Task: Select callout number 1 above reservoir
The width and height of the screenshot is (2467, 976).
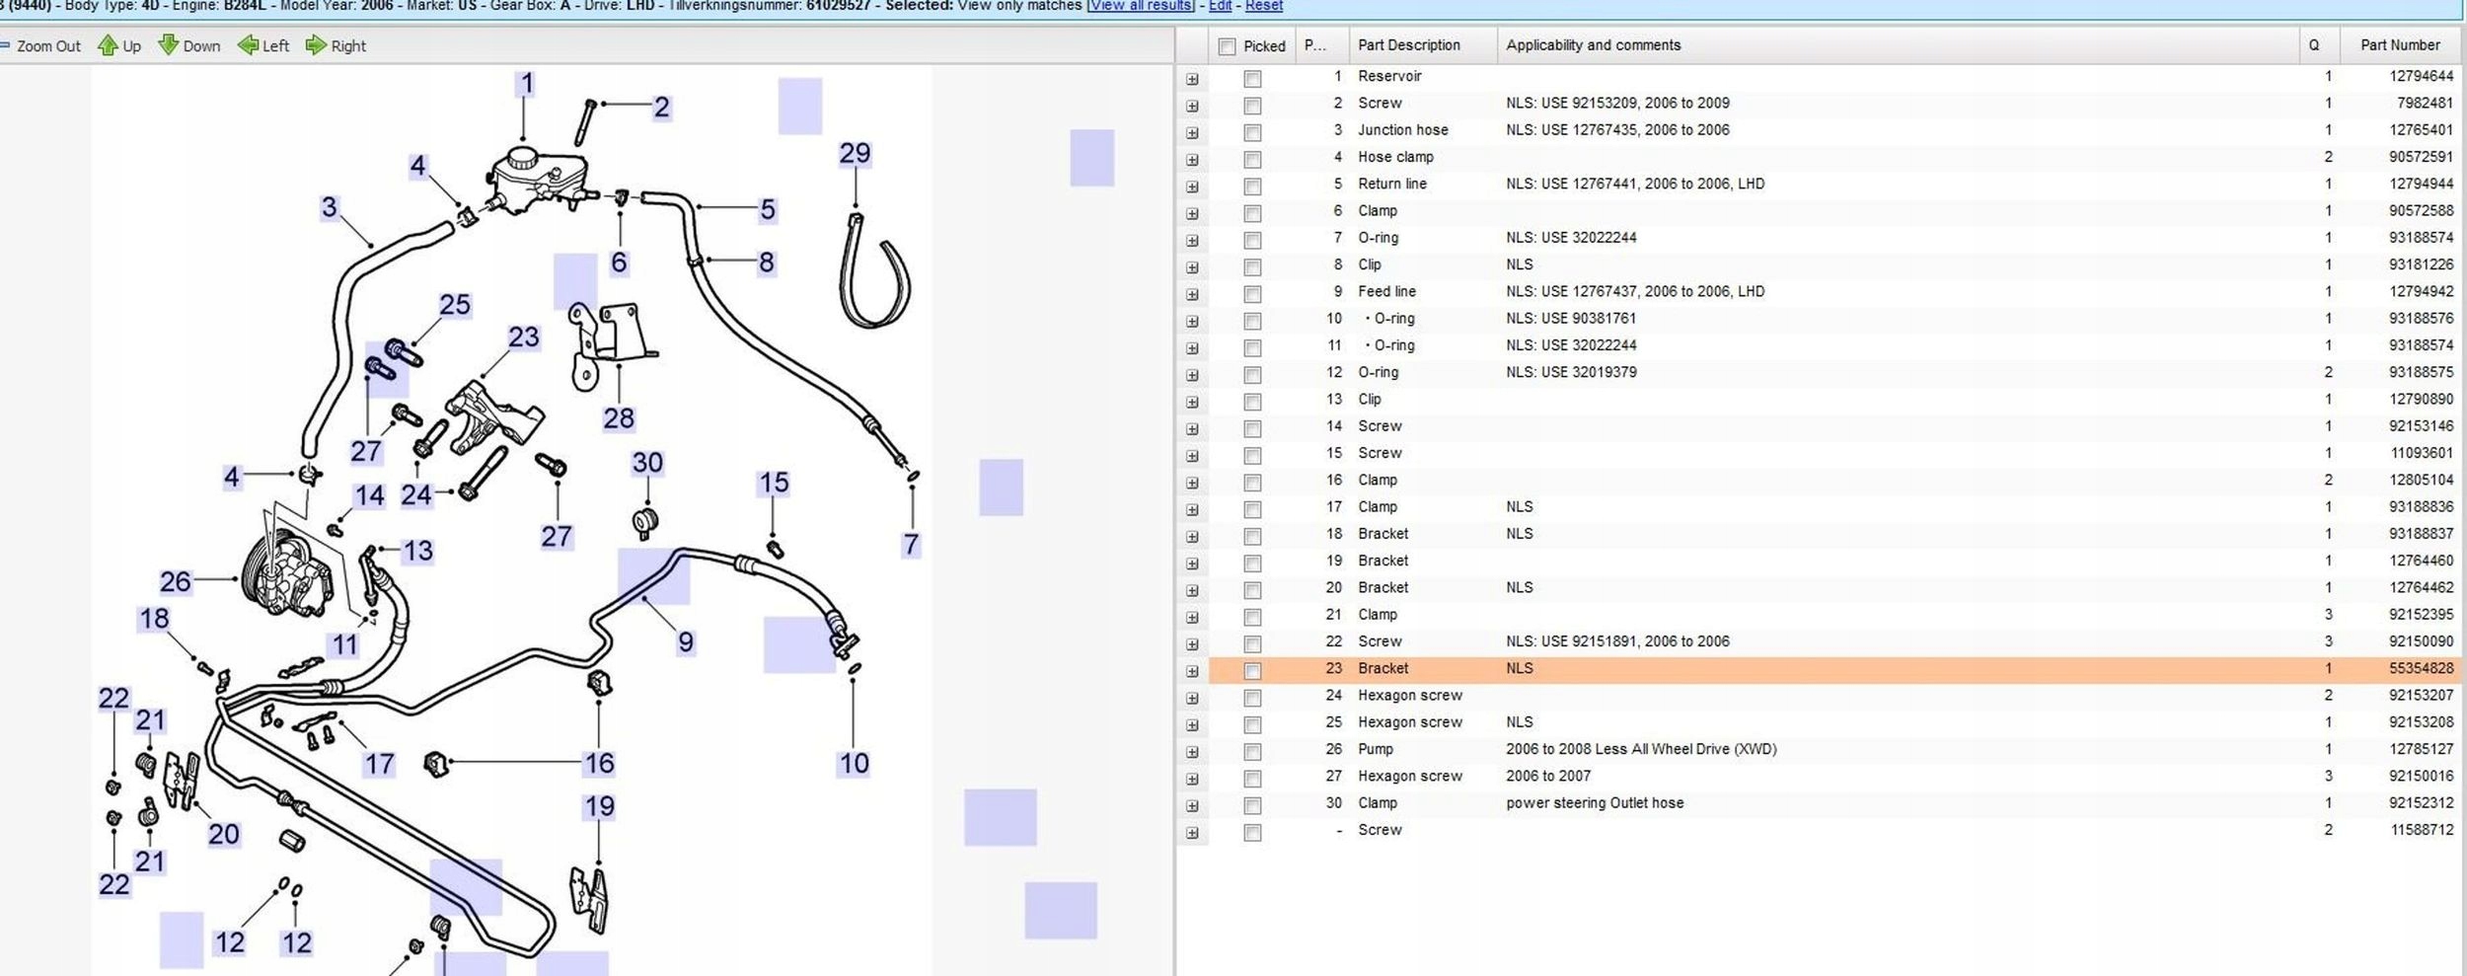Action: (527, 84)
